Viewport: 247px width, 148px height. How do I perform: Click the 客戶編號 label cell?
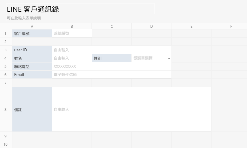[32, 33]
